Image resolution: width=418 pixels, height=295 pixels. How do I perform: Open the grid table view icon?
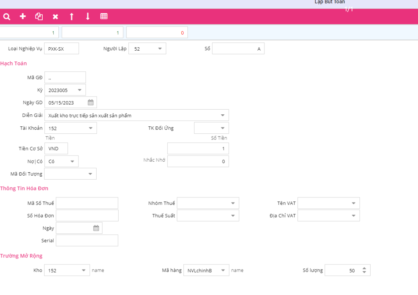pyautogui.click(x=104, y=16)
